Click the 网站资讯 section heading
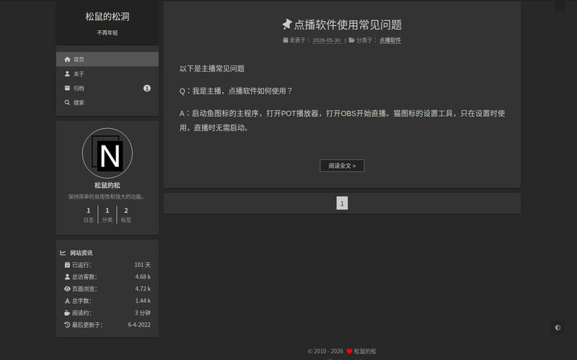This screenshot has height=360, width=577. (x=82, y=253)
